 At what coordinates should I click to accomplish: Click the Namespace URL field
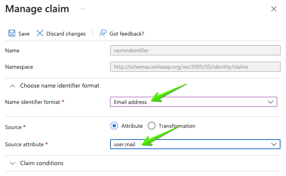pyautogui.click(x=195, y=67)
